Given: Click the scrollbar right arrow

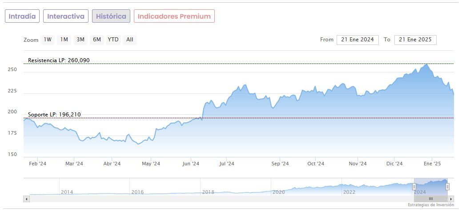Looking at the screenshot, I should point(451,199).
